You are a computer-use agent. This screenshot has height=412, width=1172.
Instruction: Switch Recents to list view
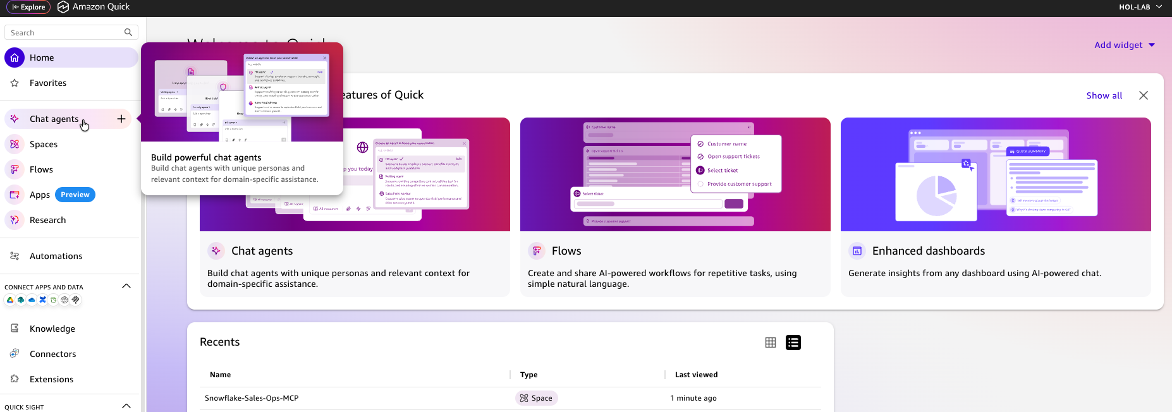[793, 342]
